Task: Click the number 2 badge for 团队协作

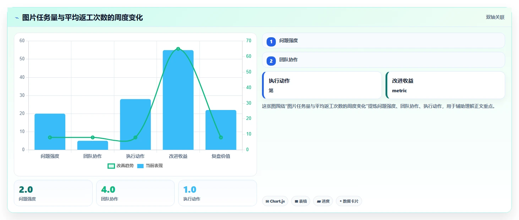Action: (x=271, y=61)
